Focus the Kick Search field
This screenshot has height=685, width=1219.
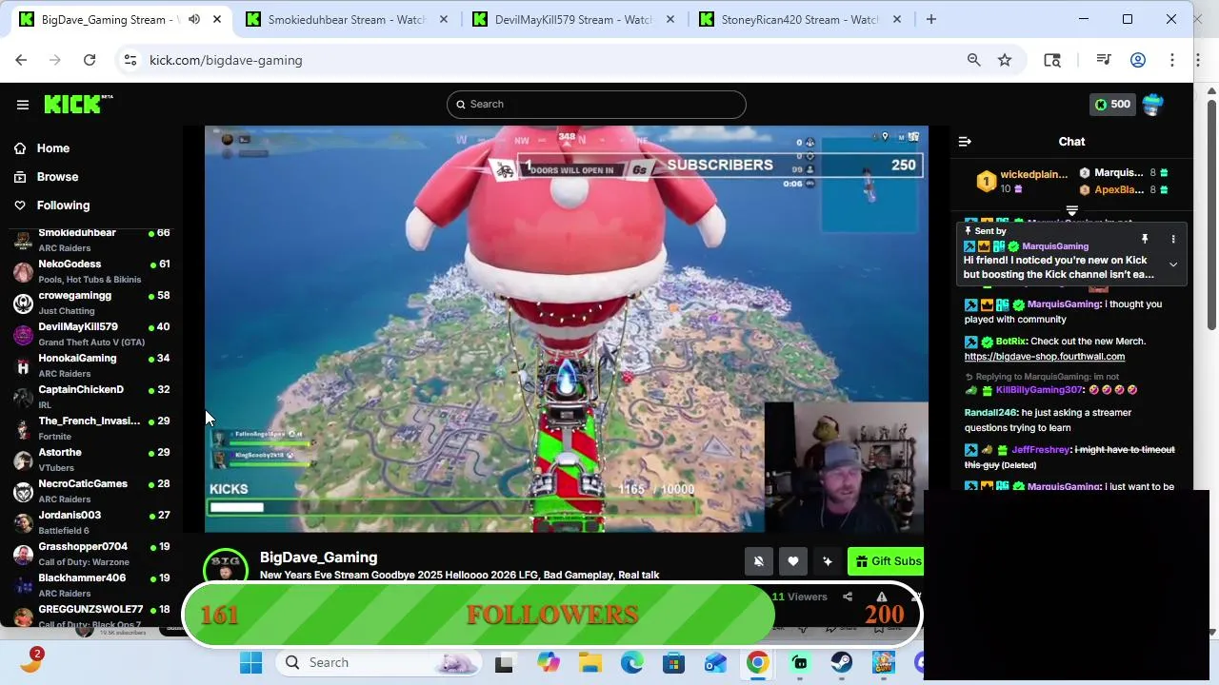point(596,105)
